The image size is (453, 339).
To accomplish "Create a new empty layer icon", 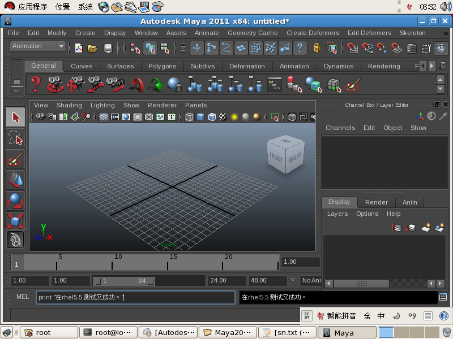I will point(426,228).
